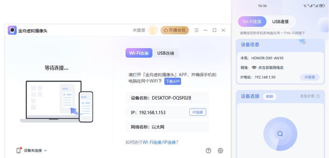Click IP连接 button beside 192.168.1.153
The width and height of the screenshot is (329, 158).
pos(198,112)
